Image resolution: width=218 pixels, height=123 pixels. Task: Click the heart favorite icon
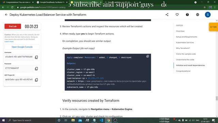tap(177, 15)
